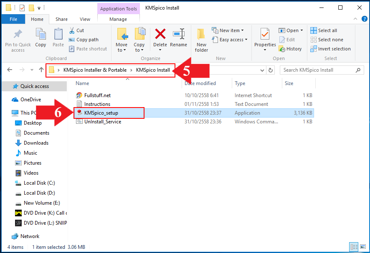Click KMSpico Installer & Portable in address bar
Screen dimensions: 370x253
(x=95, y=70)
